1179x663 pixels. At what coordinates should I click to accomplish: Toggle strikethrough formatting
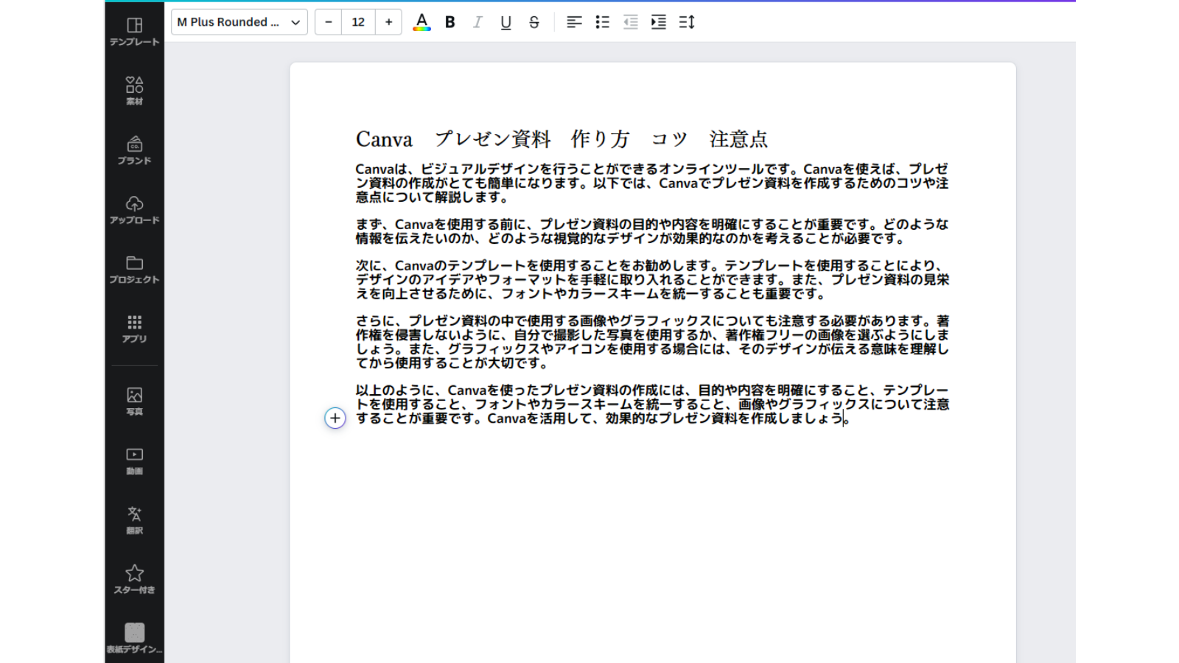[x=534, y=22]
